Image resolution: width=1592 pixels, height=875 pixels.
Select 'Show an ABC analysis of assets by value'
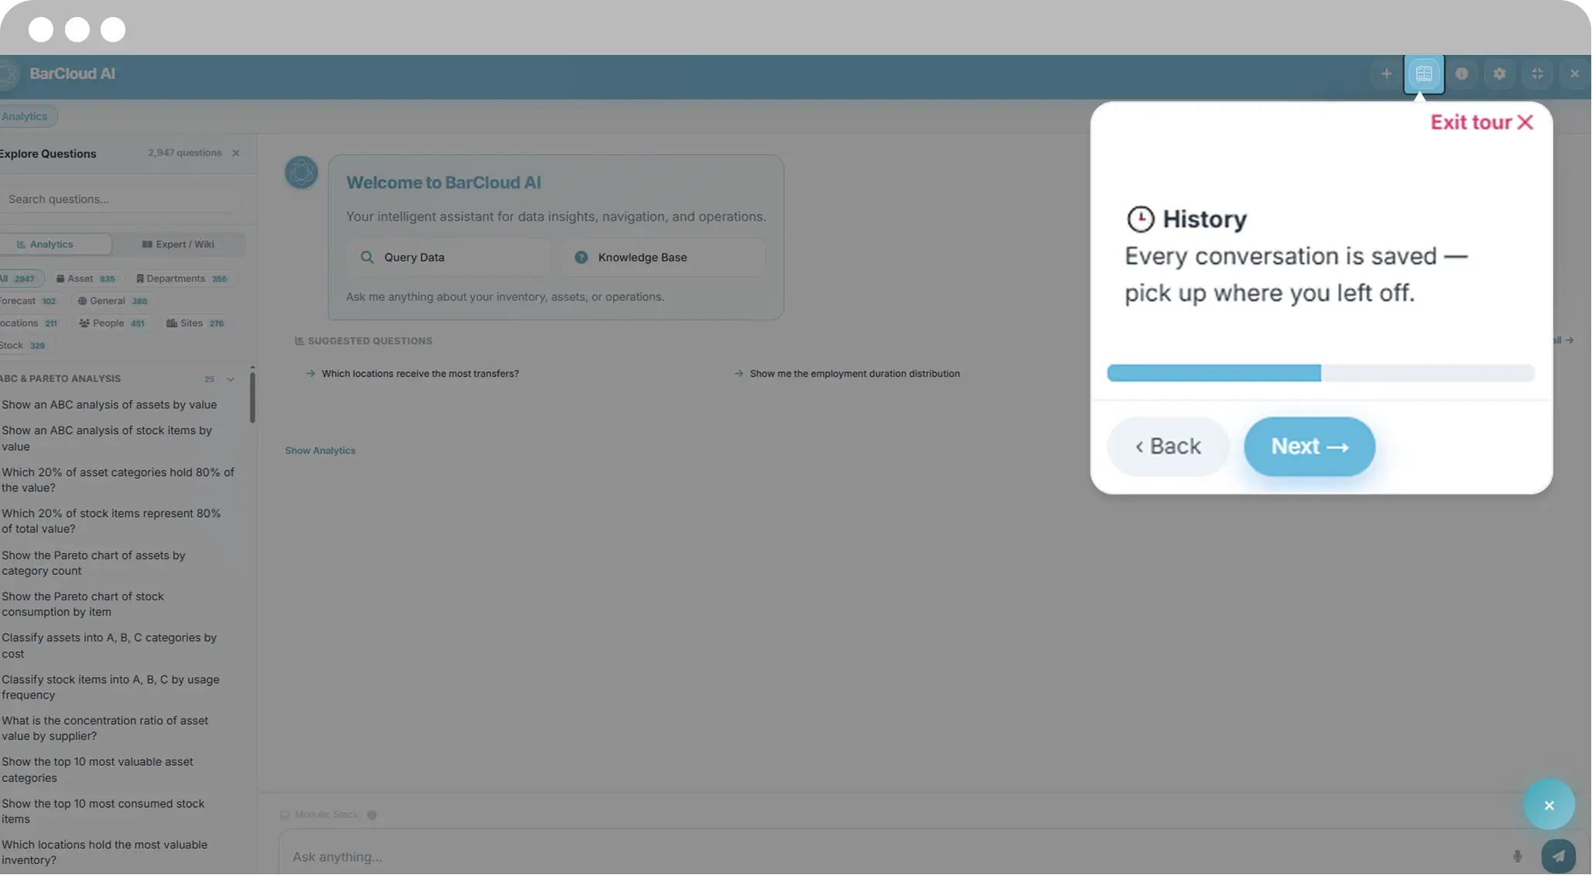point(109,405)
